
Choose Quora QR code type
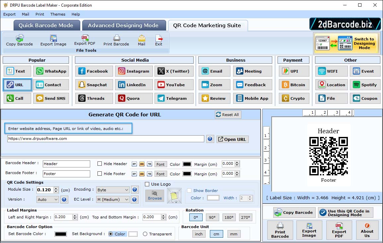coord(134,98)
